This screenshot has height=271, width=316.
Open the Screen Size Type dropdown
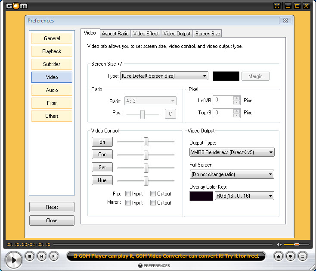point(164,76)
